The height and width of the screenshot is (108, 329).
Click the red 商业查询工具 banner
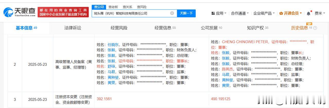[x=63, y=12]
